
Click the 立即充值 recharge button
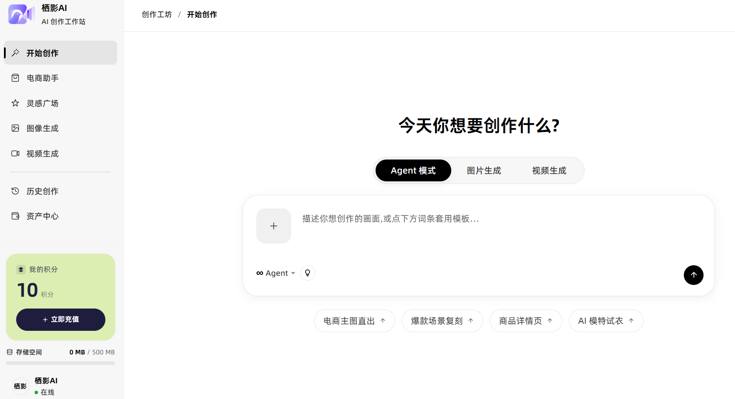(x=61, y=319)
